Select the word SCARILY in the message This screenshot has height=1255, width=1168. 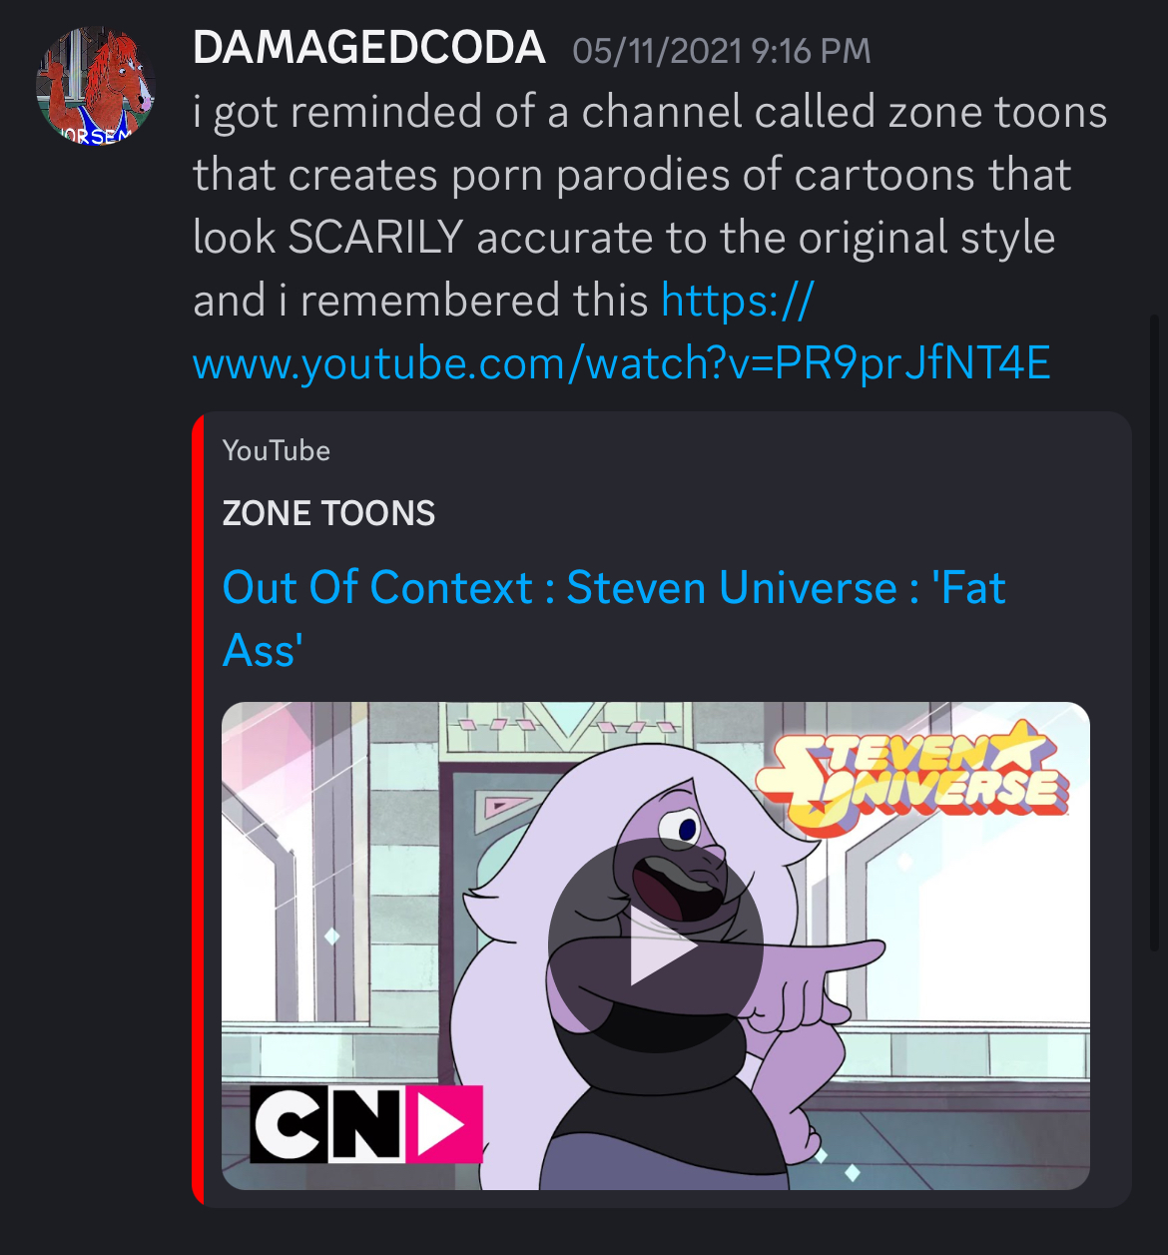point(375,238)
